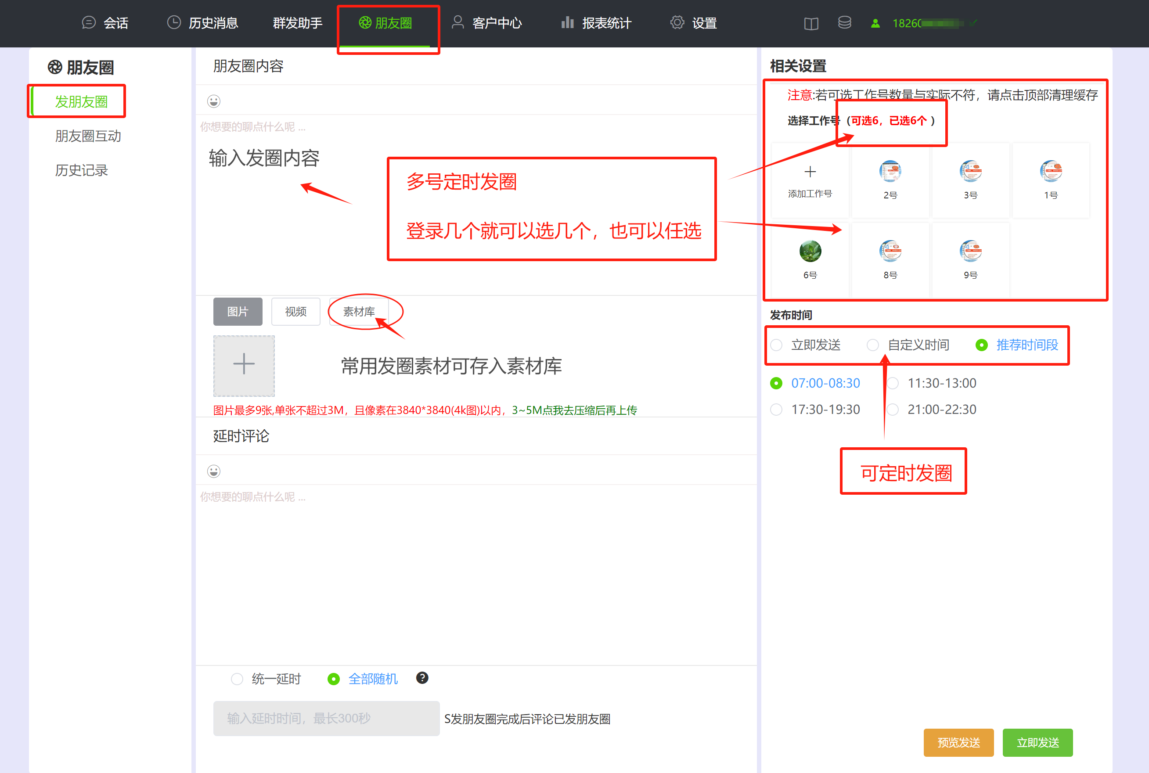The width and height of the screenshot is (1149, 773).
Task: Select 立即发送 radio option
Action: pyautogui.click(x=777, y=345)
